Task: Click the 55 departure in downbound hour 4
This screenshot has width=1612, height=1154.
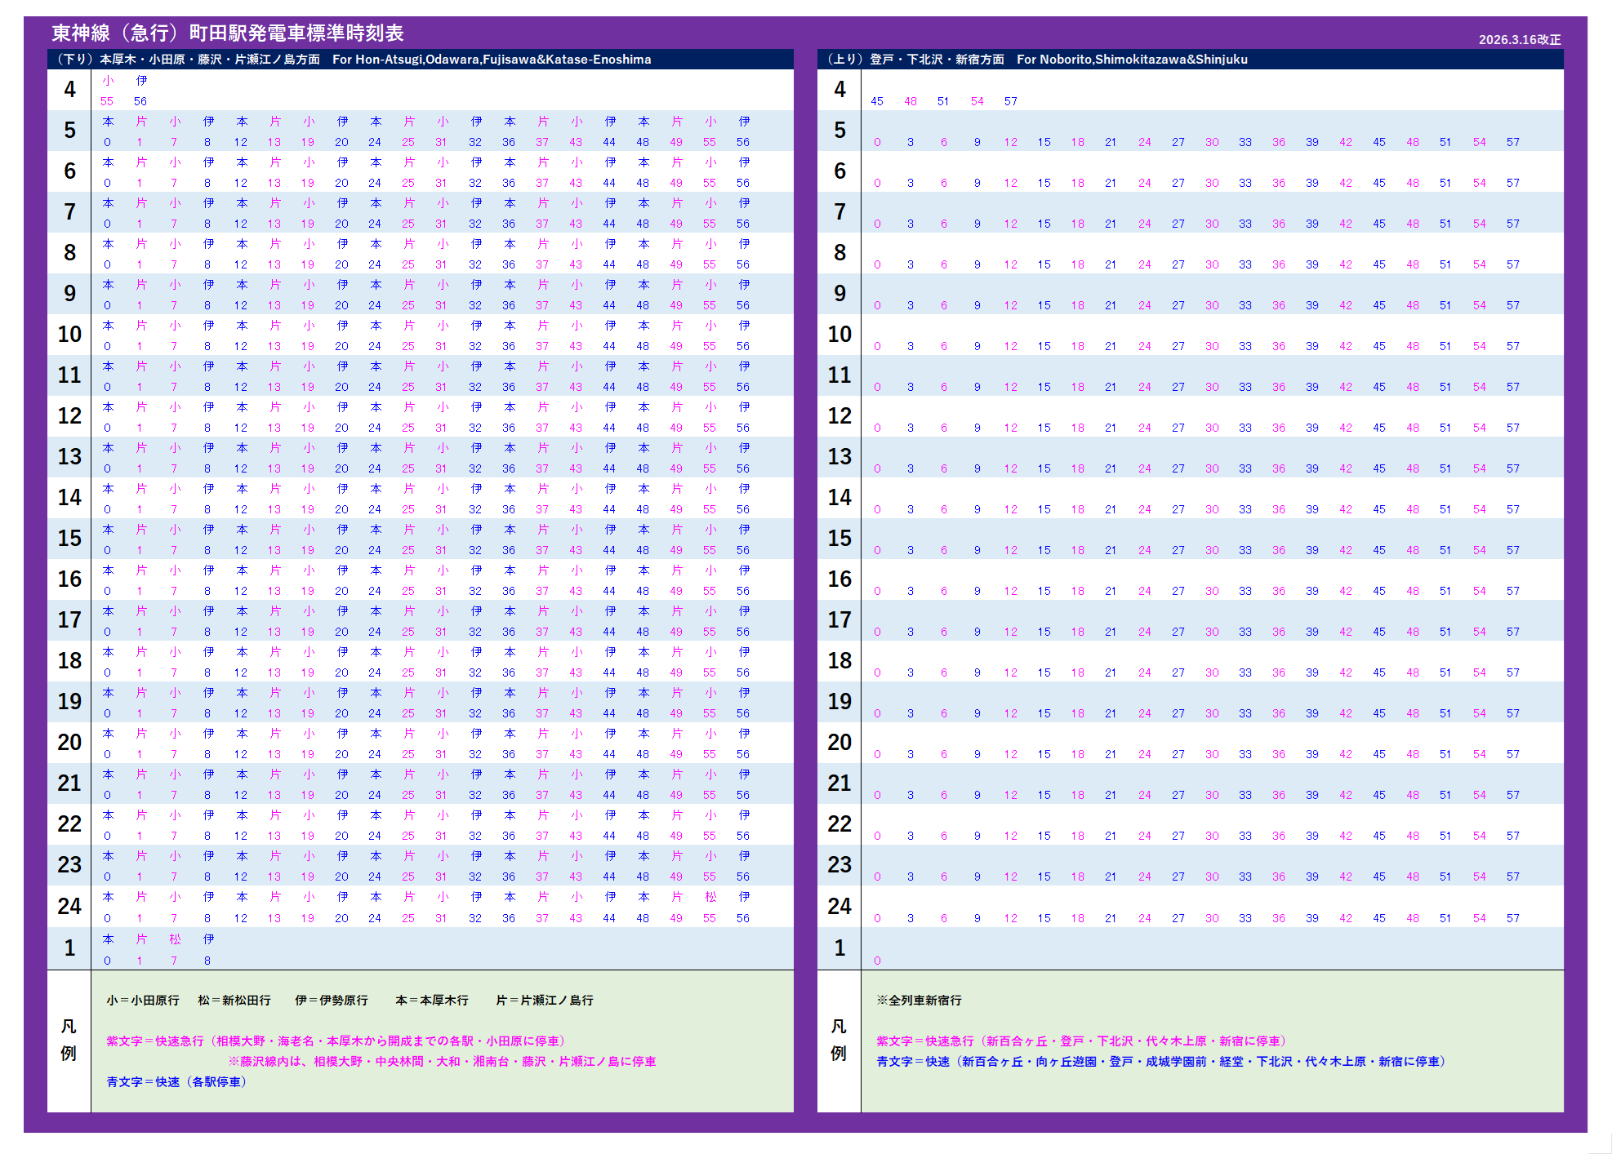Action: click(107, 102)
